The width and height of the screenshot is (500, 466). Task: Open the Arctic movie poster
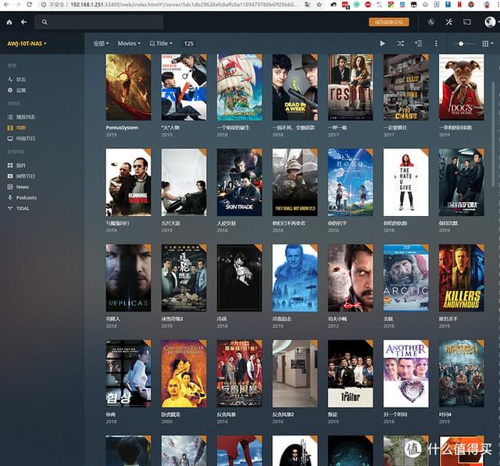point(406,278)
